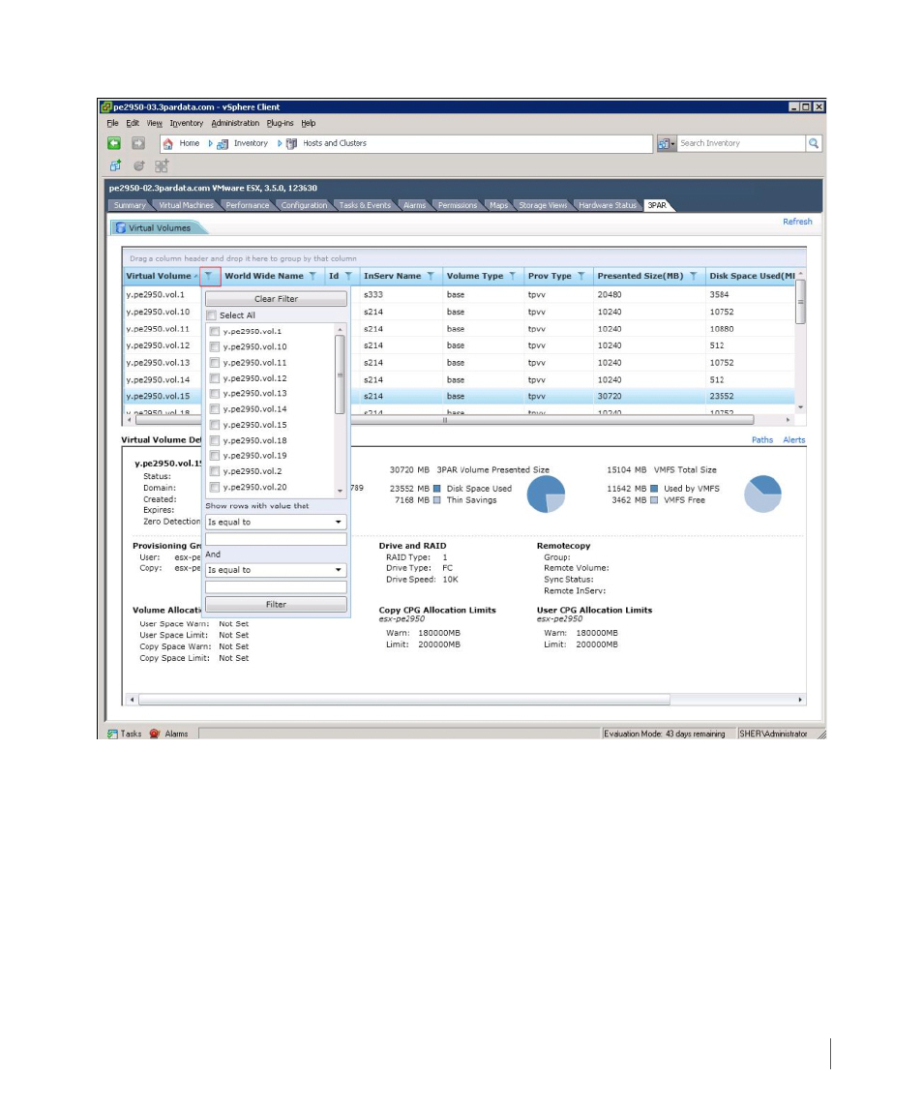Open the Id column filter icon

[x=348, y=277]
